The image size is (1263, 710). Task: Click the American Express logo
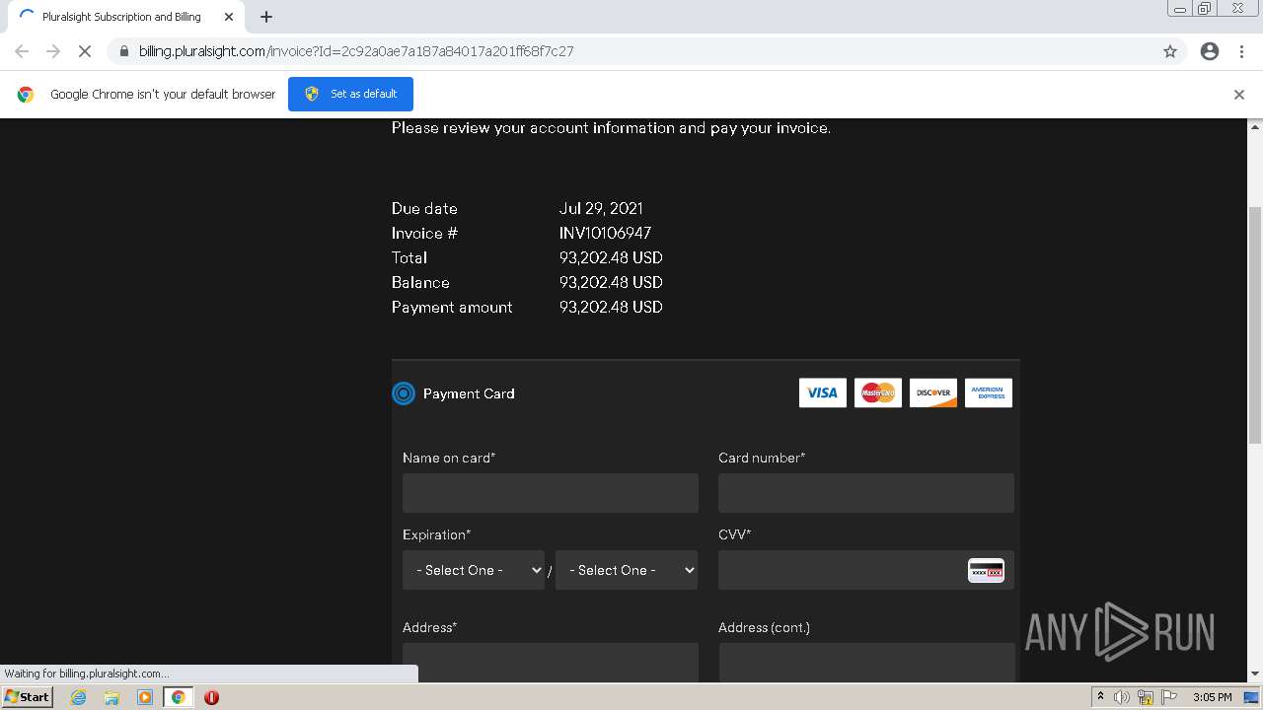[989, 392]
